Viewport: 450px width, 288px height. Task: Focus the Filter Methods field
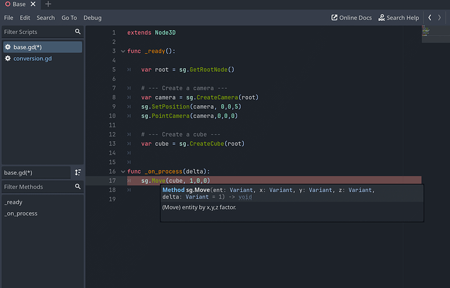coord(43,187)
